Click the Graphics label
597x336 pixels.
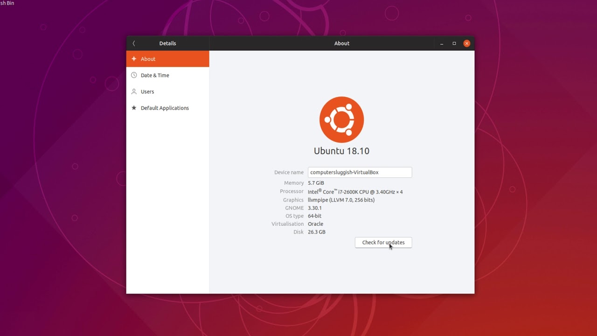pos(293,200)
